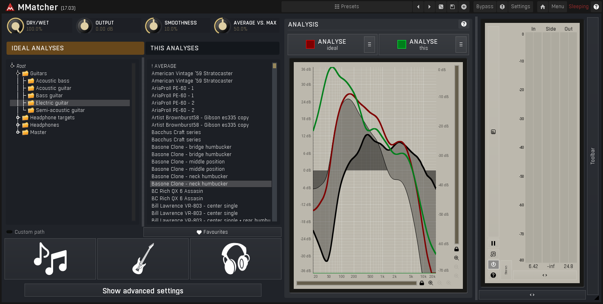
Task: Select the red ANALYSE ideal color box
Action: (x=310, y=44)
